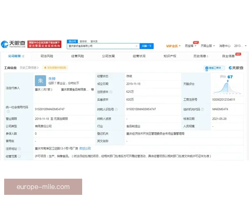Click the bell icon in the orange change-alert tag
Viewport: 249px width, 199px height.
[45, 68]
